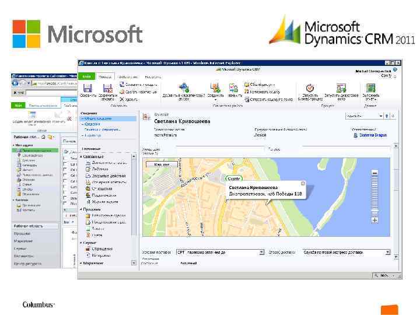Open the green Файл tab in the contact window
The height and width of the screenshot is (315, 420).
86,76
